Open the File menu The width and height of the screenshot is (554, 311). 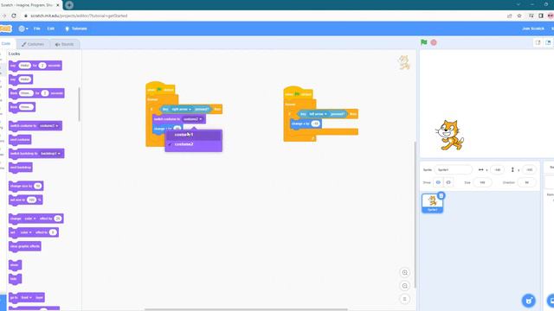coord(36,29)
